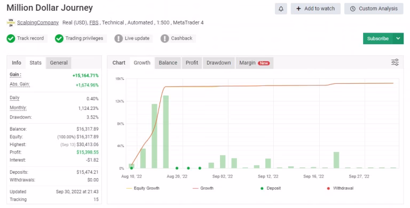Click the Daily label
This screenshot has width=410, height=208.
[x=14, y=98]
